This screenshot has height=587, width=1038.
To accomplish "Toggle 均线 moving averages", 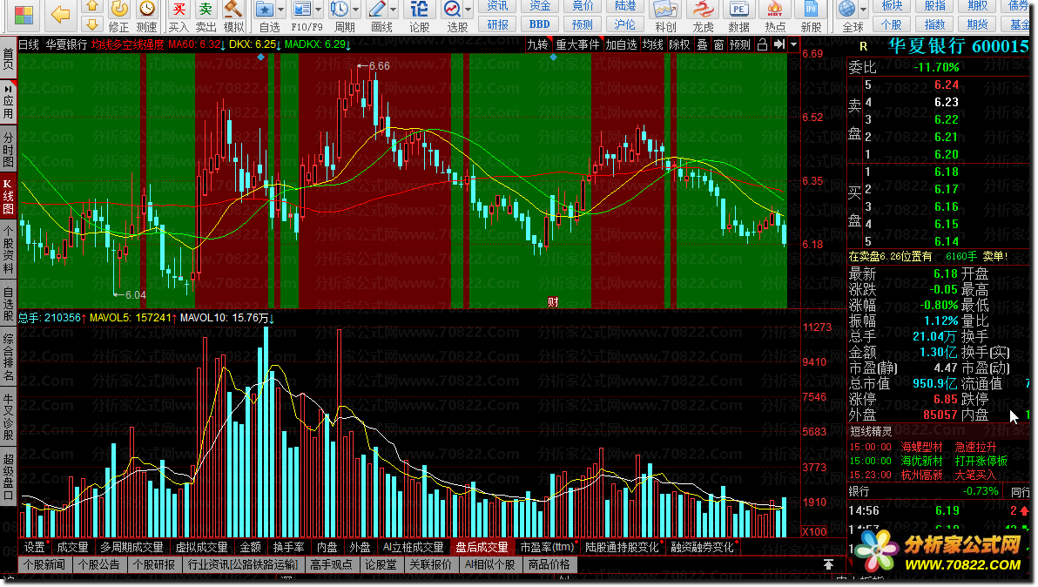I will click(653, 44).
